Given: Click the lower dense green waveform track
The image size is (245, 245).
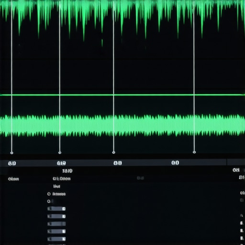Looking at the screenshot, I should coord(122,125).
